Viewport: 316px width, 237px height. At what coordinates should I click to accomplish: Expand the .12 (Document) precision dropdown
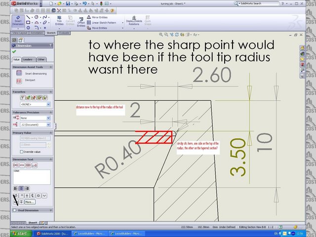click(x=41, y=125)
